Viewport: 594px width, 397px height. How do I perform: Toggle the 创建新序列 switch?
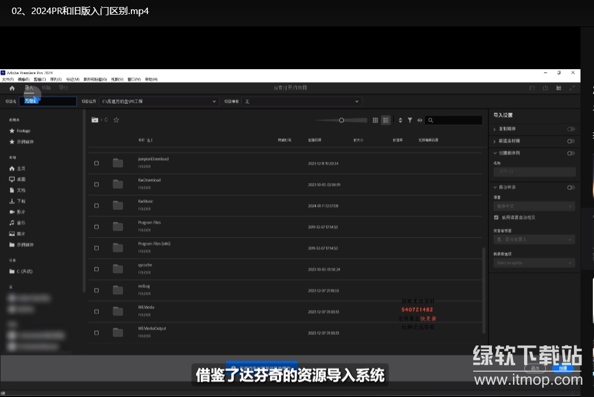571,153
